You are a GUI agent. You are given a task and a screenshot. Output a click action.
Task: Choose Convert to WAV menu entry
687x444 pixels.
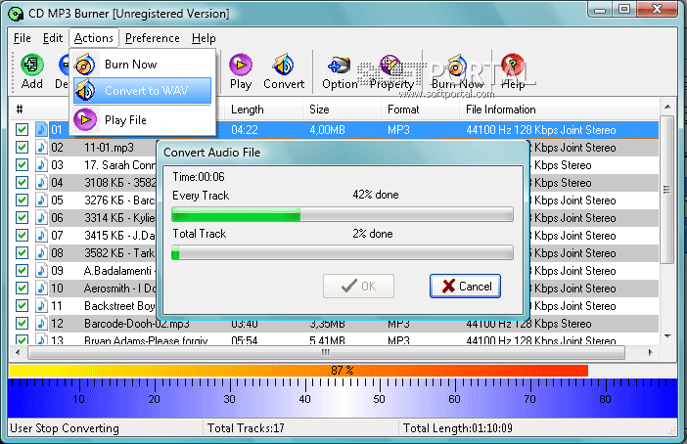143,91
